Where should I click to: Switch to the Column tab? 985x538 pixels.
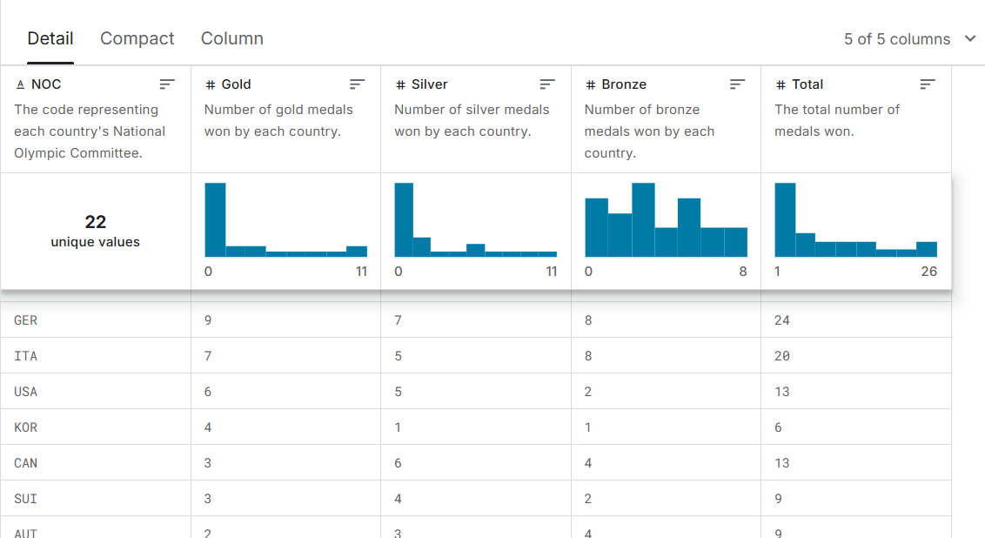pyautogui.click(x=231, y=38)
